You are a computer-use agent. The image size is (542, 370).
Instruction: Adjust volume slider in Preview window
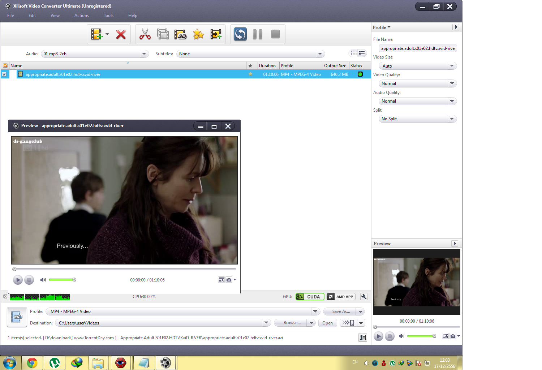(x=62, y=280)
